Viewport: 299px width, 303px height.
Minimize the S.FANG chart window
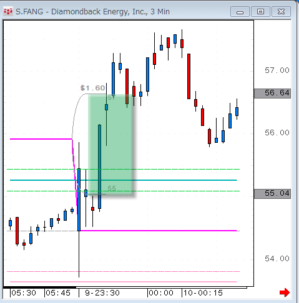(240, 12)
